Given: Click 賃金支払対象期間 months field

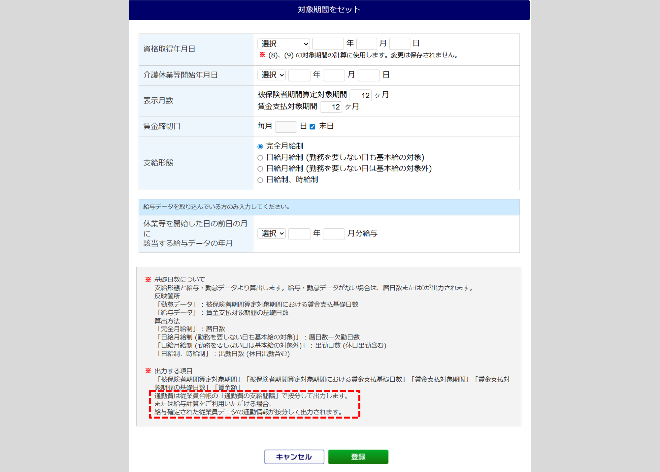Looking at the screenshot, I should [x=331, y=107].
